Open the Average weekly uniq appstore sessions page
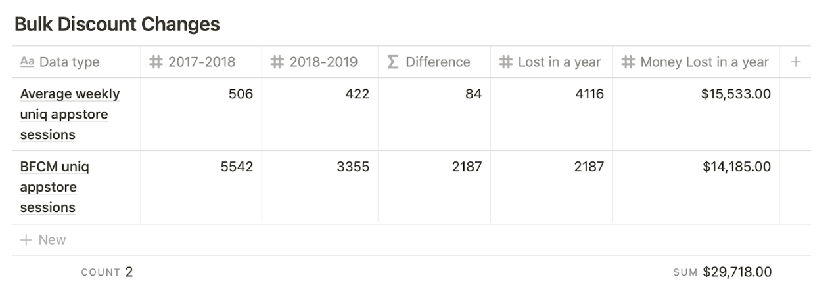This screenshot has width=832, height=307. (70, 114)
